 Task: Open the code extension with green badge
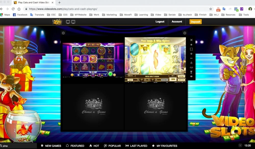tap(236, 9)
